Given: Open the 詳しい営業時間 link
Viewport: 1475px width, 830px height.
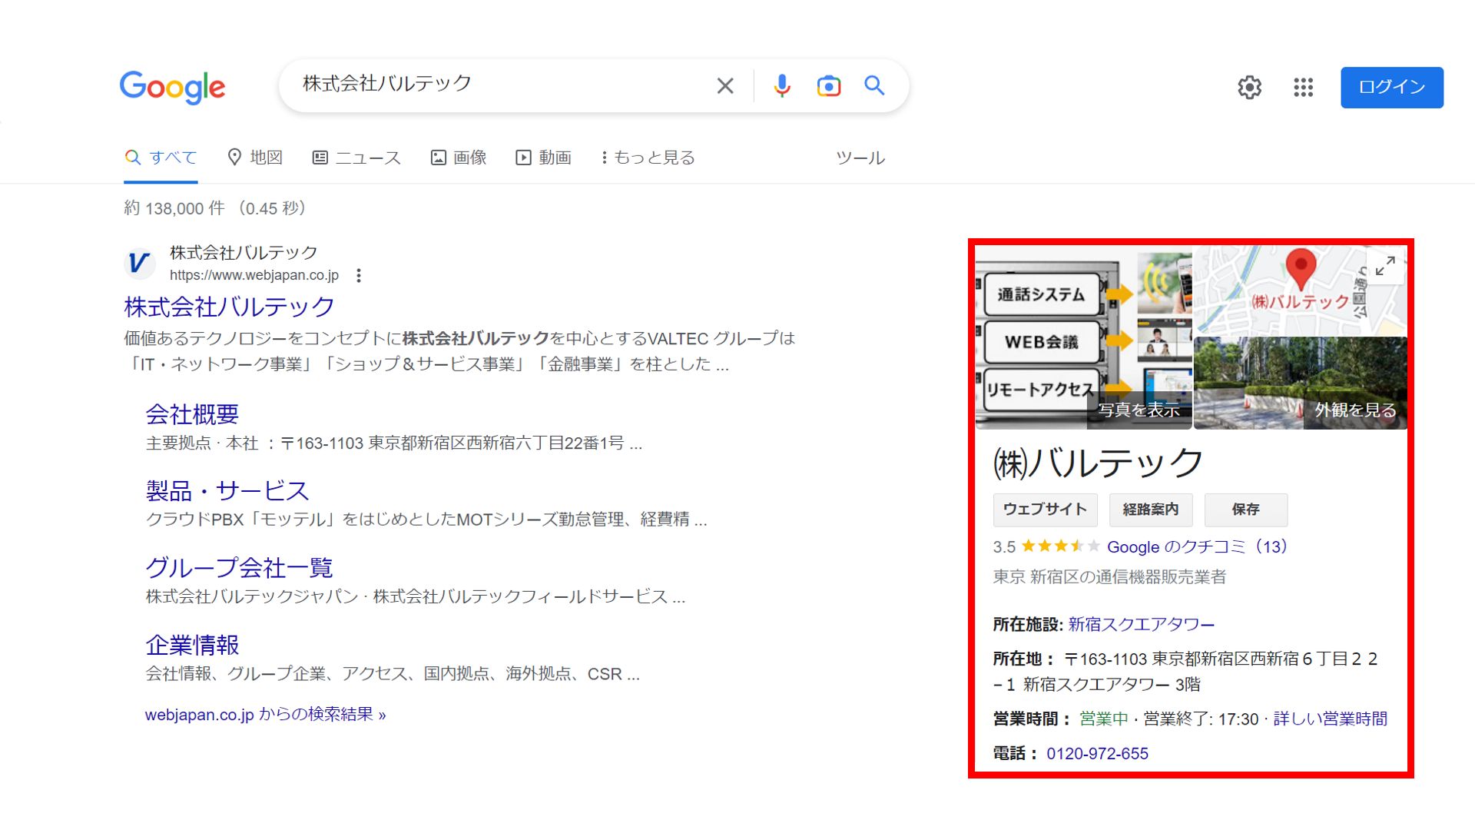Looking at the screenshot, I should point(1330,719).
